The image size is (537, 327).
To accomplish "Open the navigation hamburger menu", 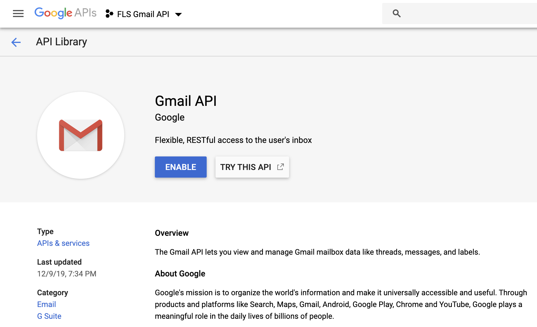I will [x=18, y=14].
